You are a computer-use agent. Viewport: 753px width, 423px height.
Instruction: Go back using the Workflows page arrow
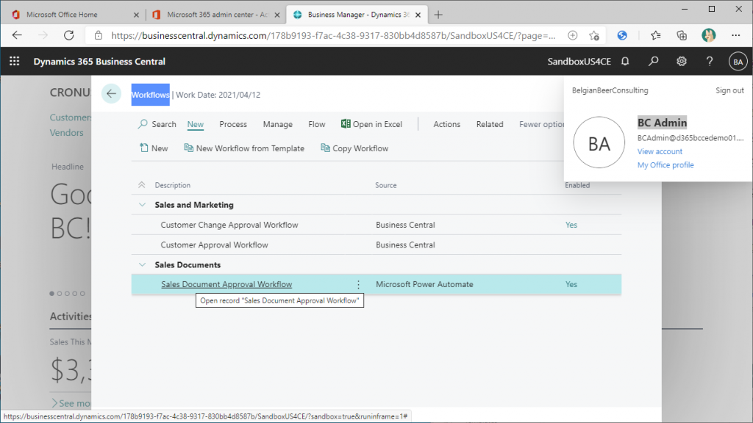pyautogui.click(x=111, y=93)
